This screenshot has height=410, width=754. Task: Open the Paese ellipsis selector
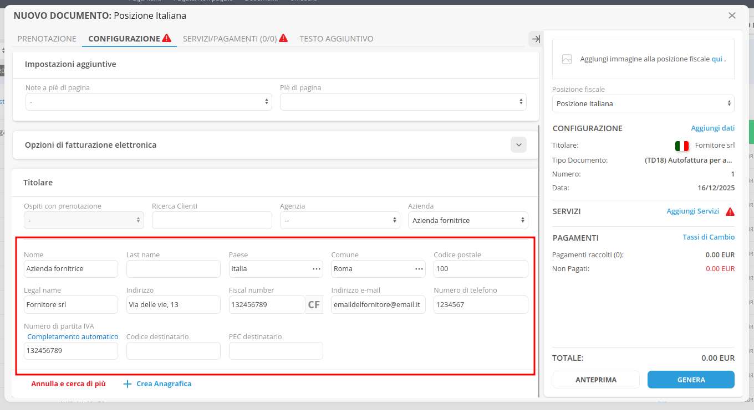pos(317,269)
